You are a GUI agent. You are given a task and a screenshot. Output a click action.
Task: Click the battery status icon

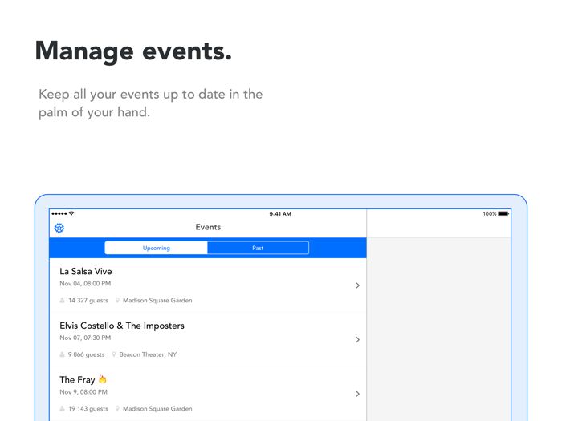(503, 214)
